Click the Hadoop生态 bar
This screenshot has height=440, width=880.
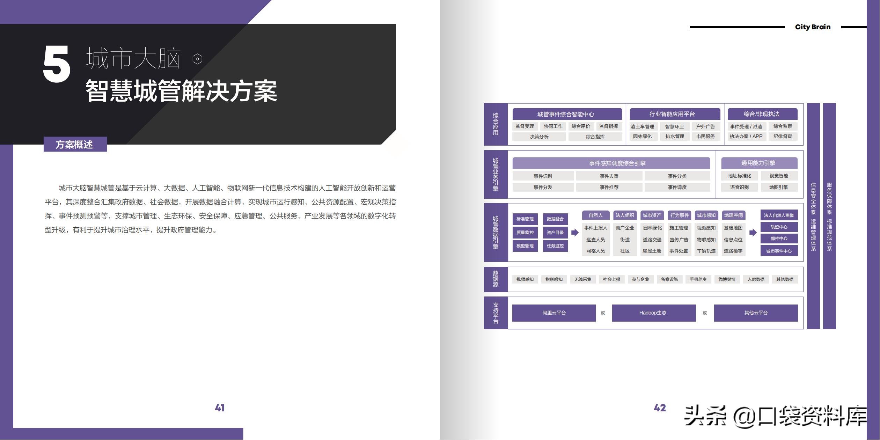(x=654, y=313)
